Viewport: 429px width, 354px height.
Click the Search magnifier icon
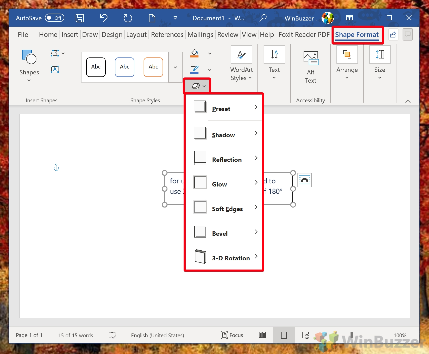coord(263,18)
